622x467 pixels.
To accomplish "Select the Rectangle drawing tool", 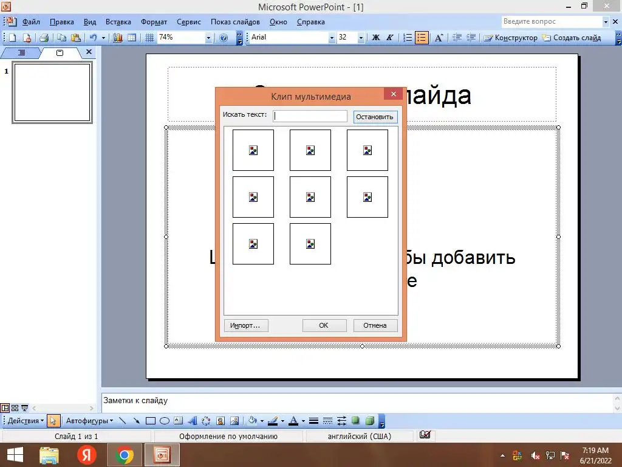I will click(151, 421).
